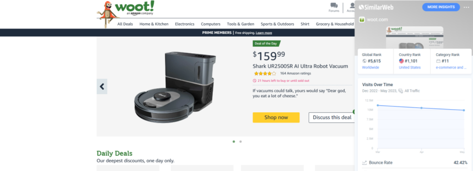473x171 pixels.
Task: Click the woot.com green favicon
Action: click(362, 20)
